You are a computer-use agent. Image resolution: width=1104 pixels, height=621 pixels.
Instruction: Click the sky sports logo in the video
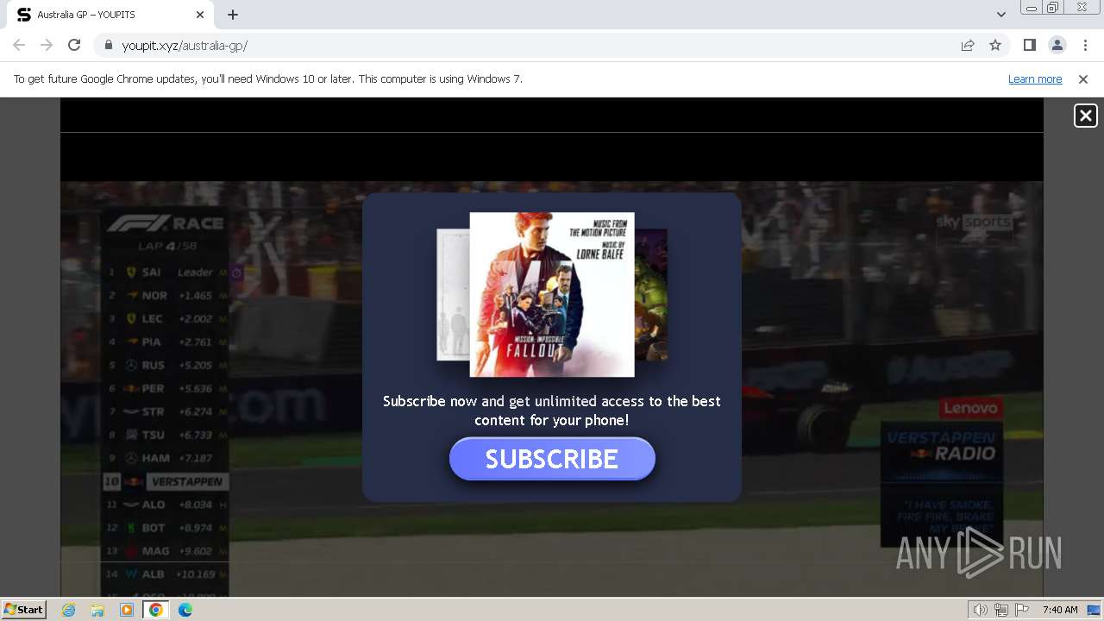tap(974, 222)
